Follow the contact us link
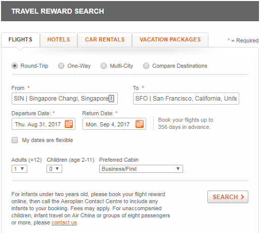Viewport: 261px width, 233px height. coord(64,222)
